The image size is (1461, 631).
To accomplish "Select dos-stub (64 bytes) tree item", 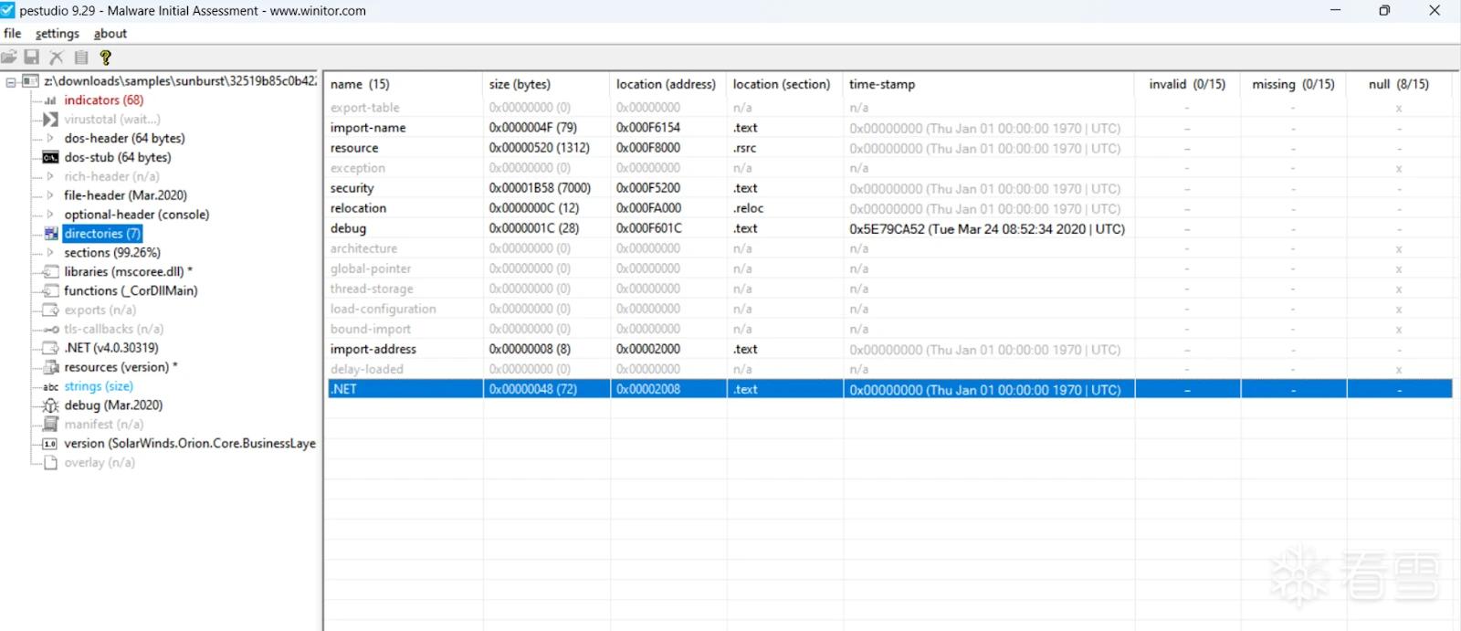I will click(x=118, y=158).
